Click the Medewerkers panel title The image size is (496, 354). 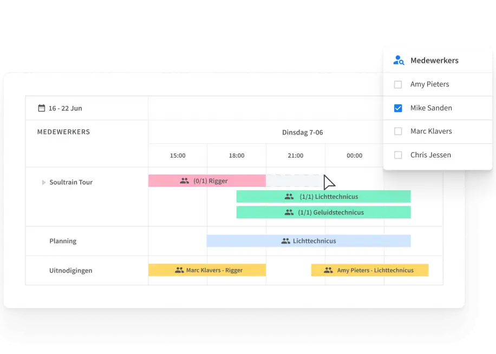[x=434, y=61]
